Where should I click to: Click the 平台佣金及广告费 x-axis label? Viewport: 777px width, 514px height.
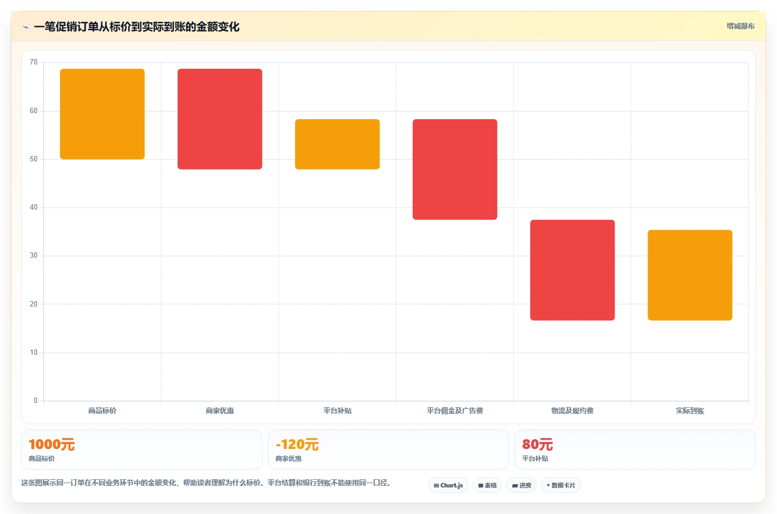[455, 411]
